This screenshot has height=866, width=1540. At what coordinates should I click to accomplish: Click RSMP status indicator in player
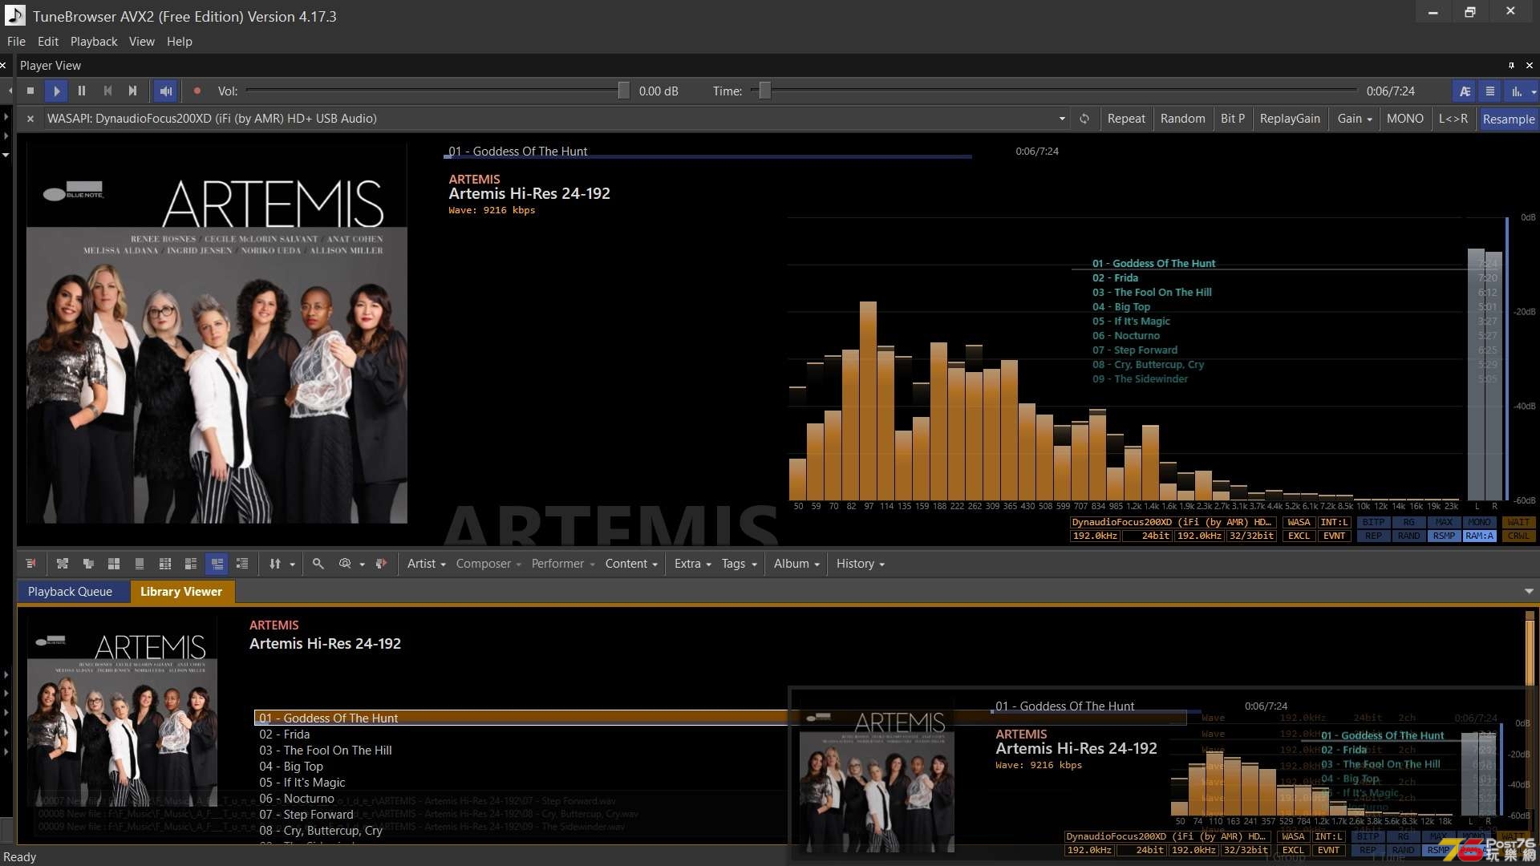pyautogui.click(x=1444, y=536)
